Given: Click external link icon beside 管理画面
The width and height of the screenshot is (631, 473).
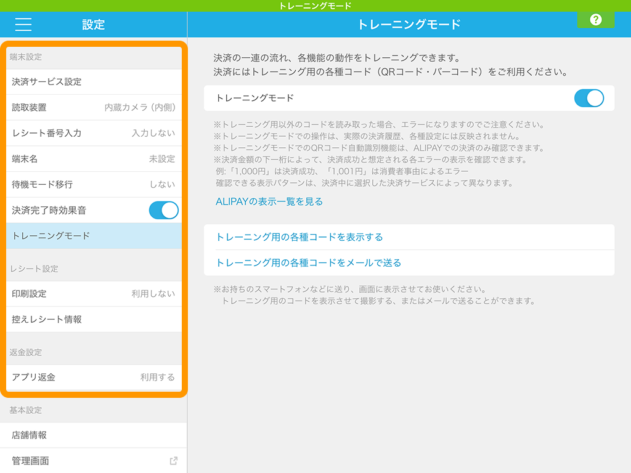Looking at the screenshot, I should tap(174, 461).
